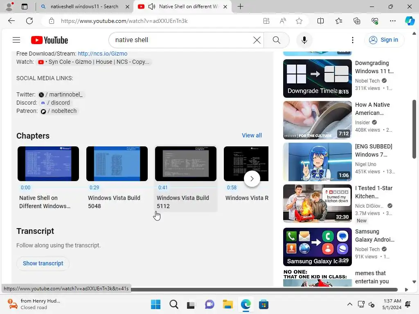Click the page vertical scrollbar thumb
Viewport: 419px width, 314px height.
(414, 129)
